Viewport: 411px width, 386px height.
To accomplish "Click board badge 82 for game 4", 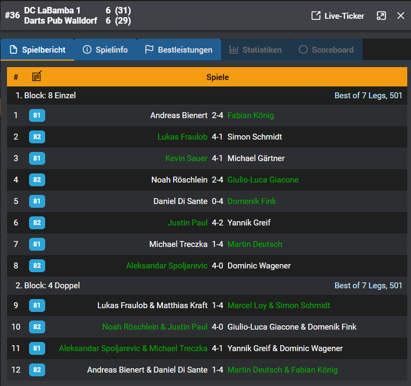I will (37, 180).
